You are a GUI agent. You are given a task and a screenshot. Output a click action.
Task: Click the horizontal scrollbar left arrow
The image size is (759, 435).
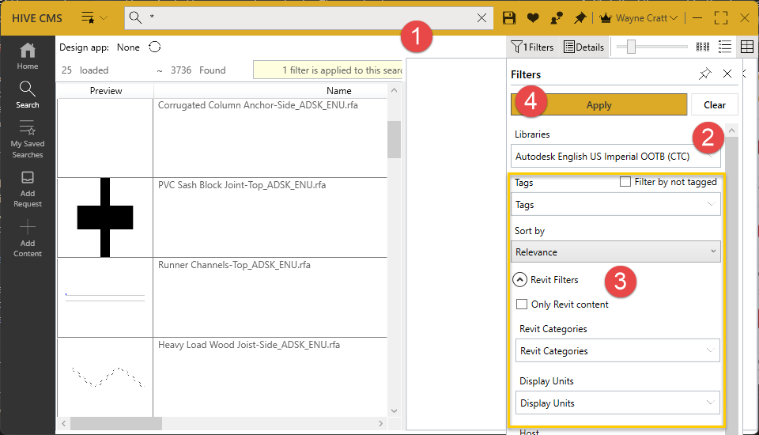pos(63,423)
